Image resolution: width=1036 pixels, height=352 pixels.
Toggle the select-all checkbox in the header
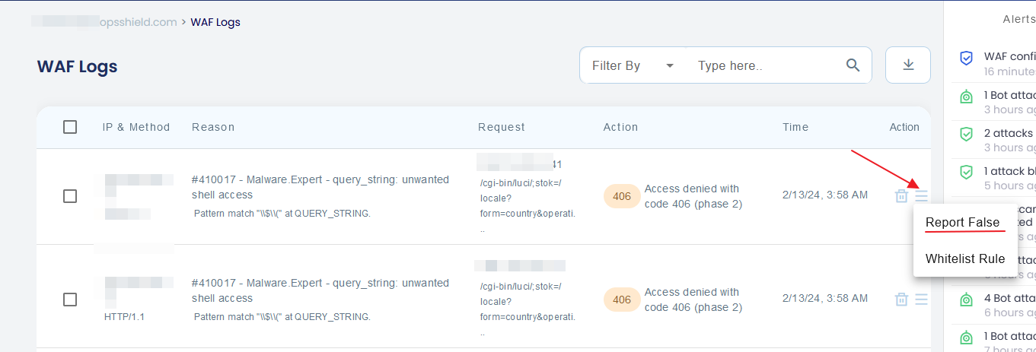[70, 127]
